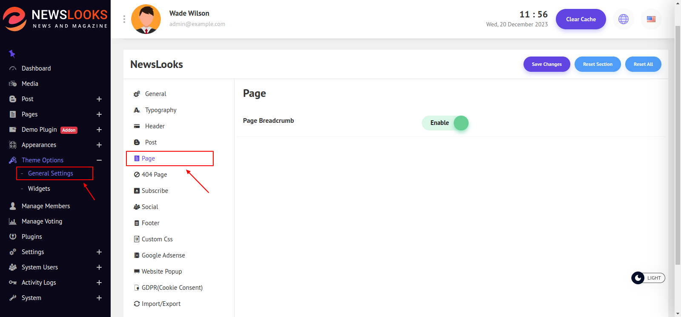Click the pin icon in sidebar

12,54
